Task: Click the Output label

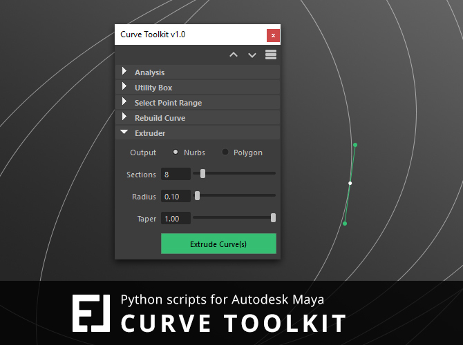Action: (143, 152)
